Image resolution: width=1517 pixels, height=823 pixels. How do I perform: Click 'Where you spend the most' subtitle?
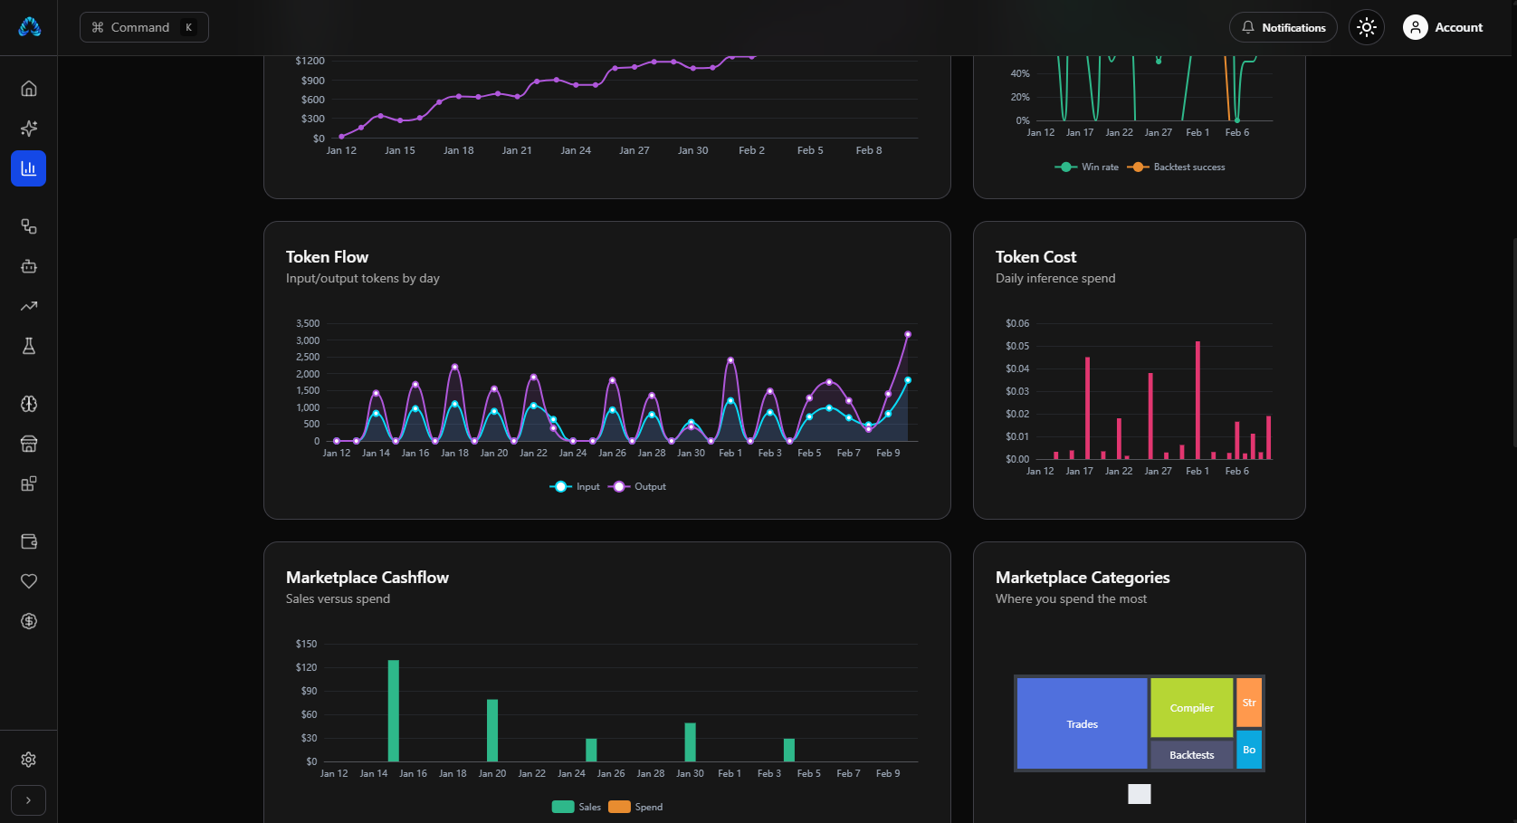click(x=1071, y=599)
